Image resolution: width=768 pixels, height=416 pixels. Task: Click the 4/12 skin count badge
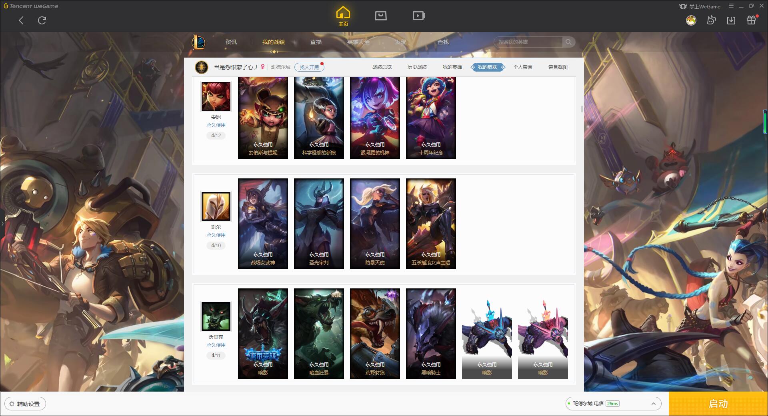216,136
